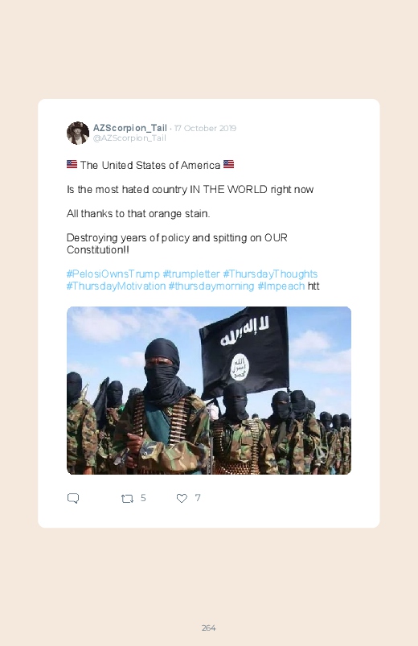Open the #thursdaymorning hashtag
The height and width of the screenshot is (646, 418).
[211, 286]
